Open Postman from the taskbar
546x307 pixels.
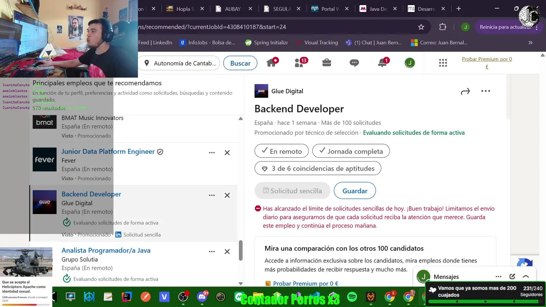[x=145, y=297]
